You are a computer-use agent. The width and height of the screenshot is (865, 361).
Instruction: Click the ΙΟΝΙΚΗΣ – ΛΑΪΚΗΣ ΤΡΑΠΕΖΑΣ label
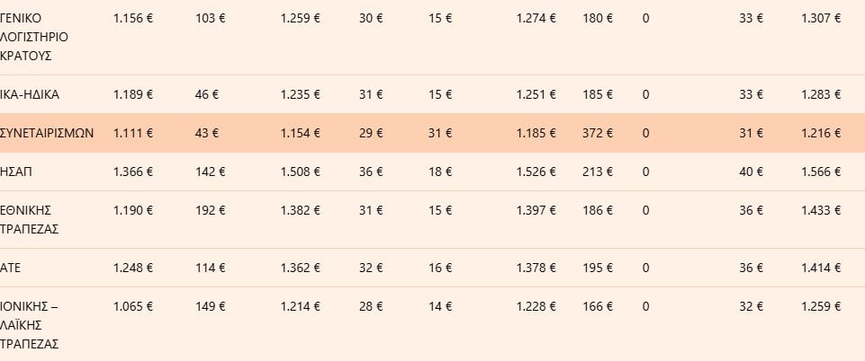pyautogui.click(x=29, y=325)
